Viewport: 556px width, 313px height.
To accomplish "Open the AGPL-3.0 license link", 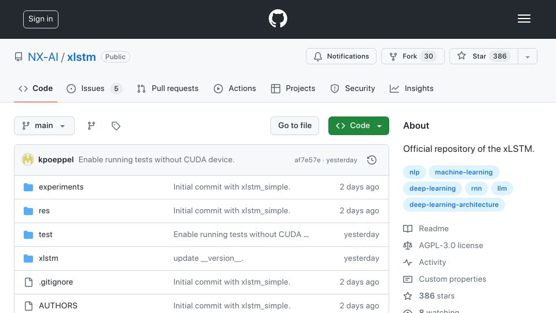I will (443, 246).
